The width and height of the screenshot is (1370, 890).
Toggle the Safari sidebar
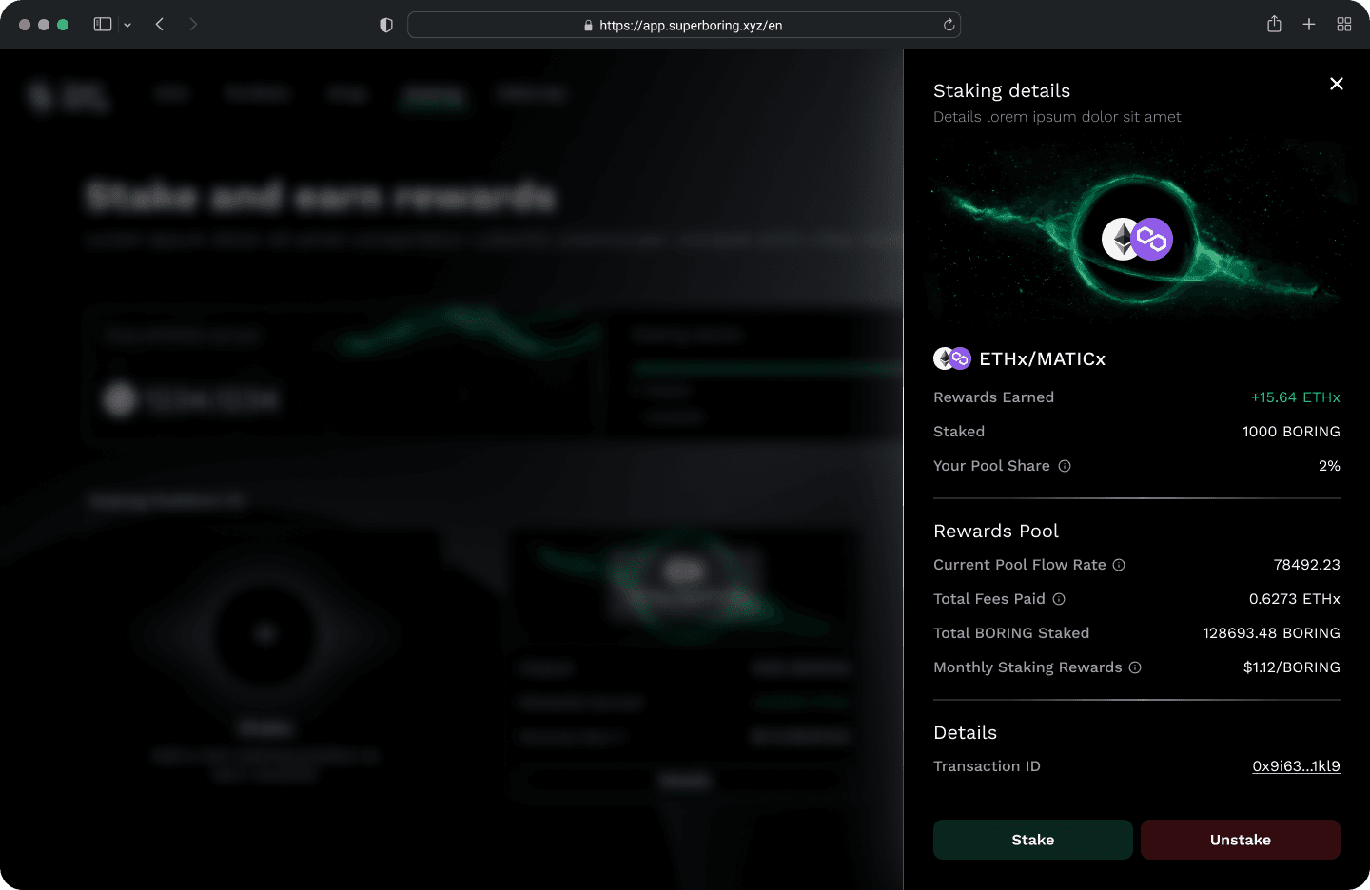[x=103, y=25]
